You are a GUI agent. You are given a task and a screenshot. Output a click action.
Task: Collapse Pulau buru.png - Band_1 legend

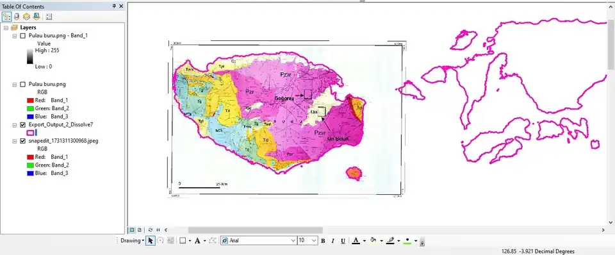(x=15, y=35)
